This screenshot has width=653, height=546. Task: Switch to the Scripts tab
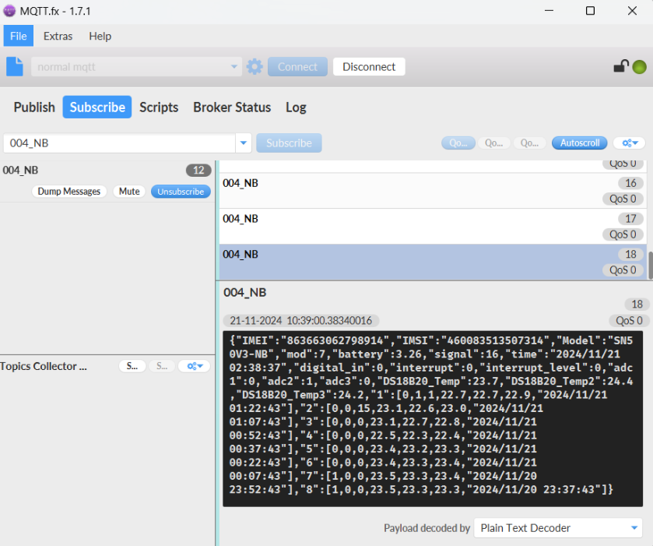(159, 107)
